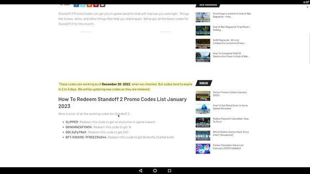This screenshot has width=310, height=174.
Task: Click the QDLXyFpTNzX promo code
Action: tap(76, 132)
